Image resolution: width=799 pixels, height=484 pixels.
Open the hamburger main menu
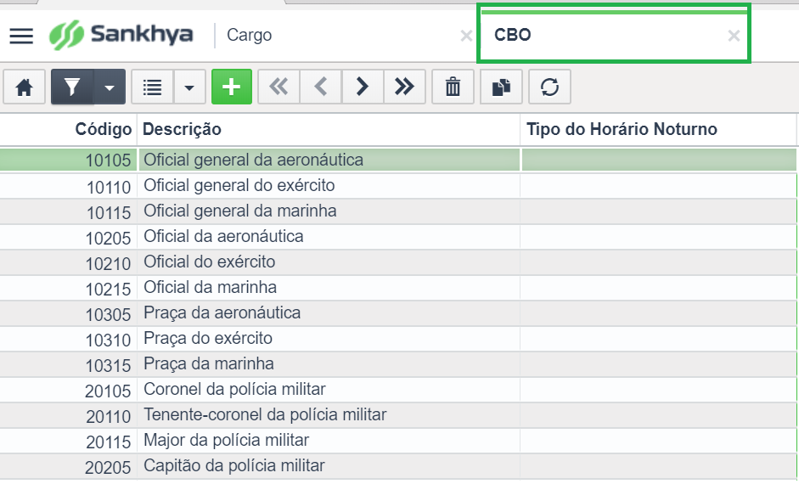tap(21, 36)
